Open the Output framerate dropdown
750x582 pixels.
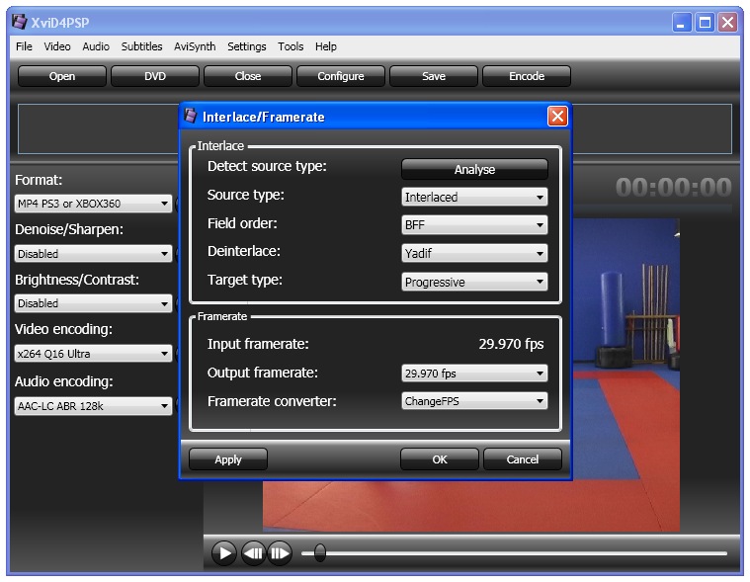coord(474,374)
